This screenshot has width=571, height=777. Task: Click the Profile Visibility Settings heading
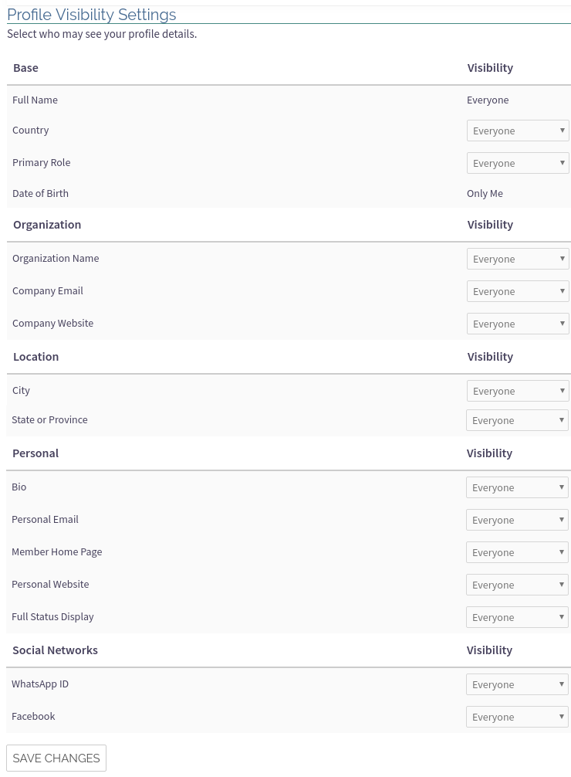click(91, 15)
